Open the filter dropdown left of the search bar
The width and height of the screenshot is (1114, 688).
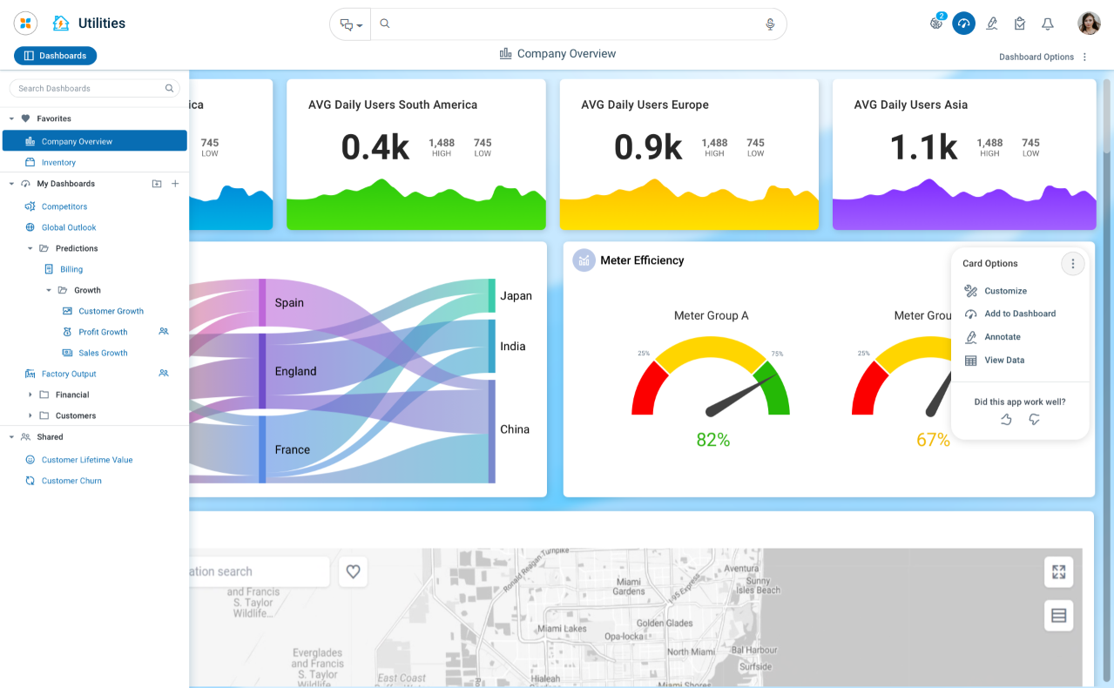[349, 24]
